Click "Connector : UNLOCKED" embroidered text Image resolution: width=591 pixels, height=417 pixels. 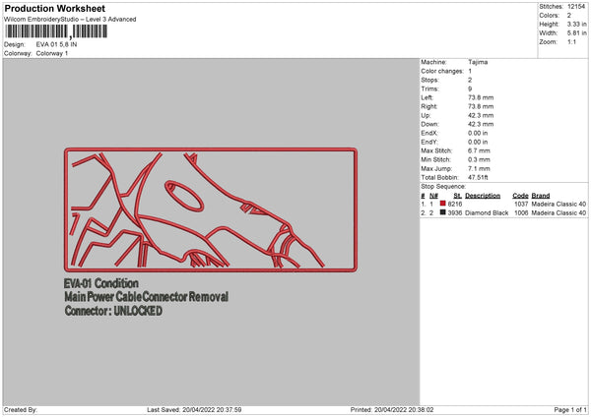pyautogui.click(x=113, y=311)
